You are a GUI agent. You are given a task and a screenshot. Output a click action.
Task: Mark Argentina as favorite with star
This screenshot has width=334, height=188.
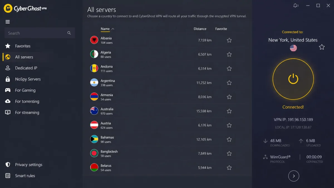[229, 83]
